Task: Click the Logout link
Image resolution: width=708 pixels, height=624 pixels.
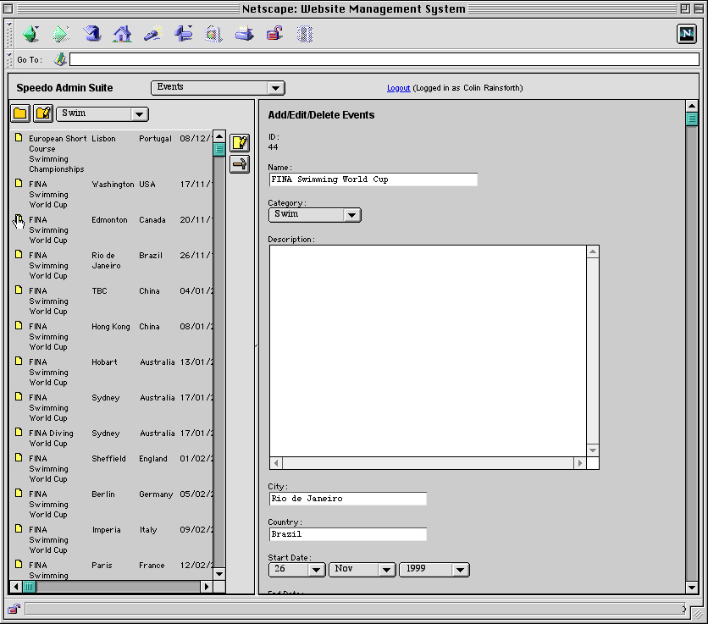Action: coord(398,88)
